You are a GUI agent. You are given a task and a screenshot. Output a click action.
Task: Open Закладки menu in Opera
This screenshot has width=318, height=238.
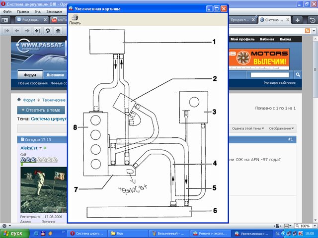[54, 11]
